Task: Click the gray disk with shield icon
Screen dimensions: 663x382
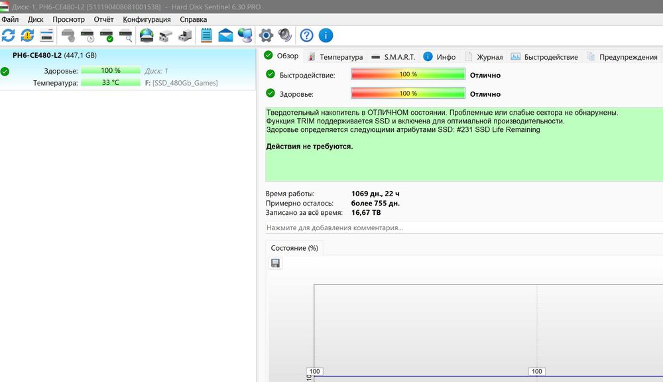Action: point(68,36)
